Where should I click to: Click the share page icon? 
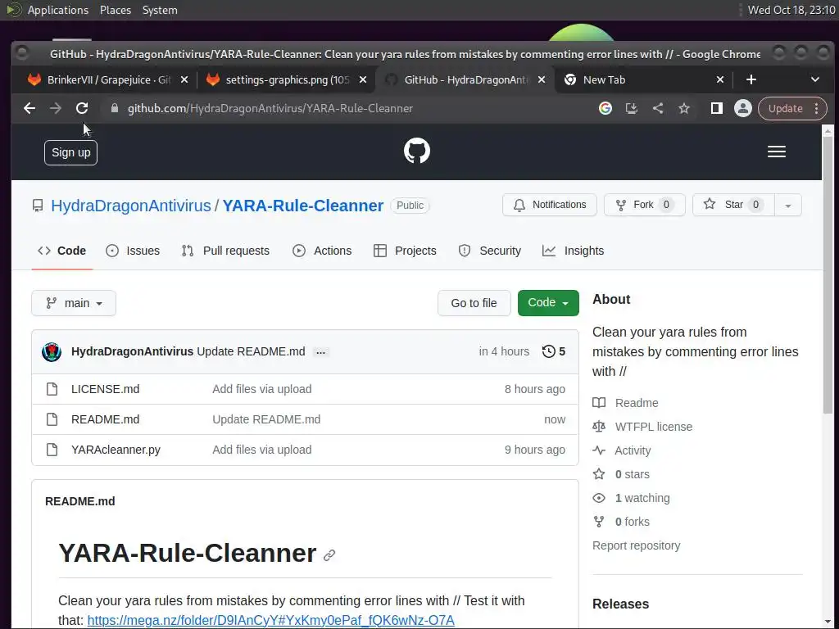click(658, 109)
